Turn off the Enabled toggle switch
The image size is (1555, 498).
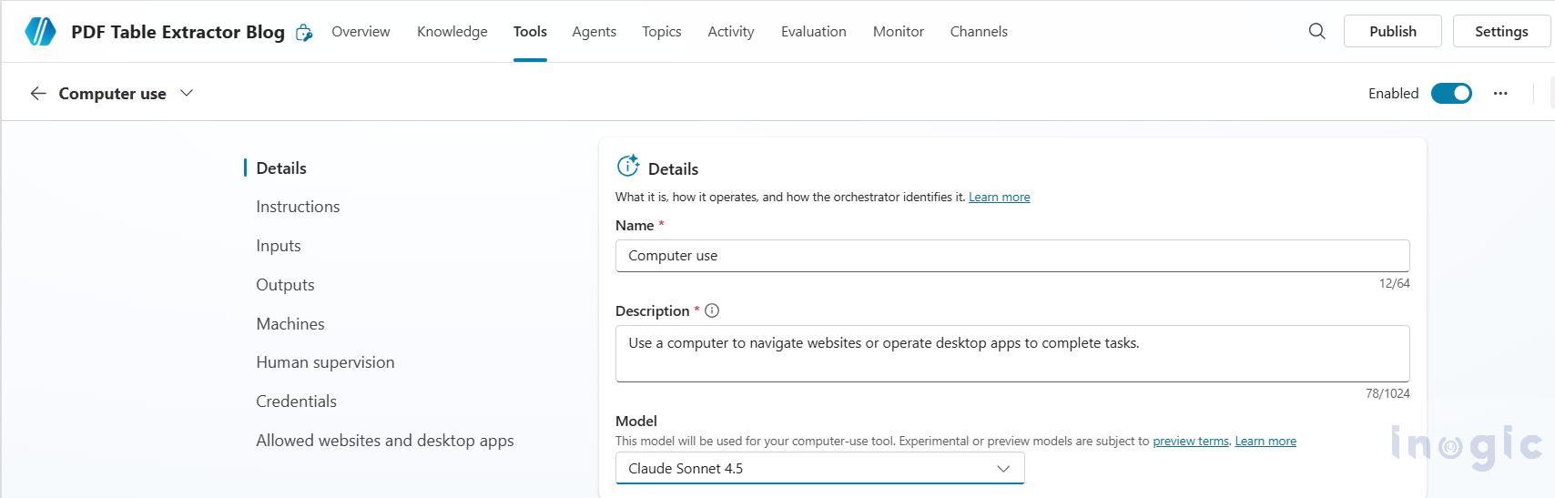1451,93
